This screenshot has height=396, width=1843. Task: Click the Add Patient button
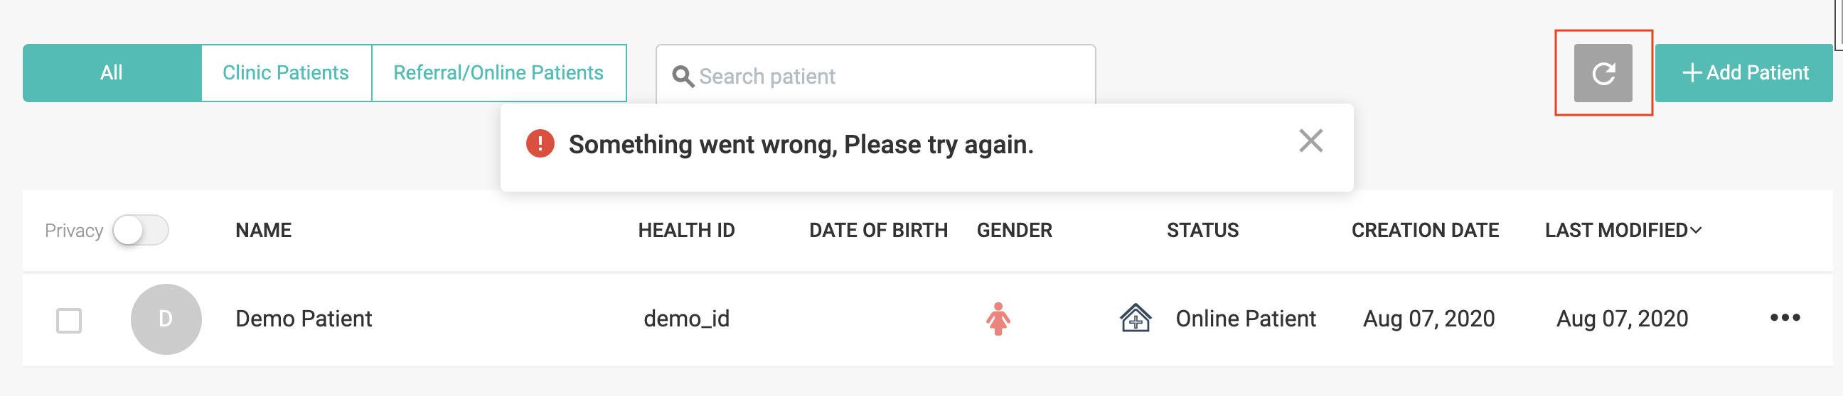pos(1744,73)
